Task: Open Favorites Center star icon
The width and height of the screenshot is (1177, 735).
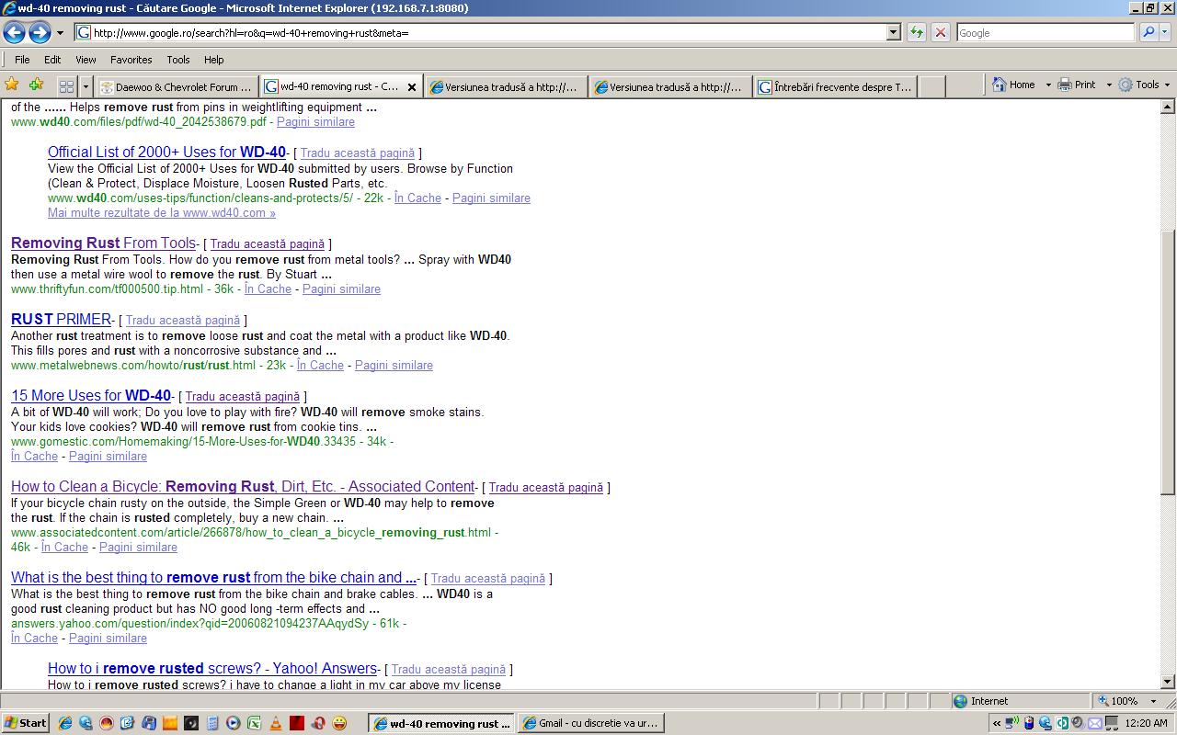Action: (12, 85)
